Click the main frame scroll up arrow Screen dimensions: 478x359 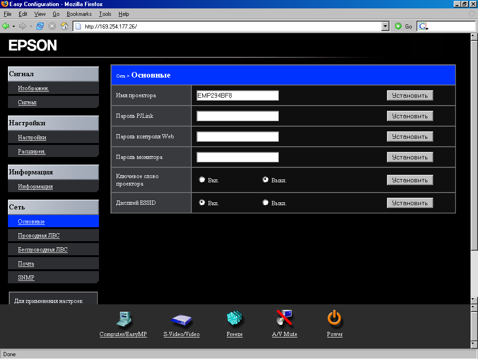(474, 37)
